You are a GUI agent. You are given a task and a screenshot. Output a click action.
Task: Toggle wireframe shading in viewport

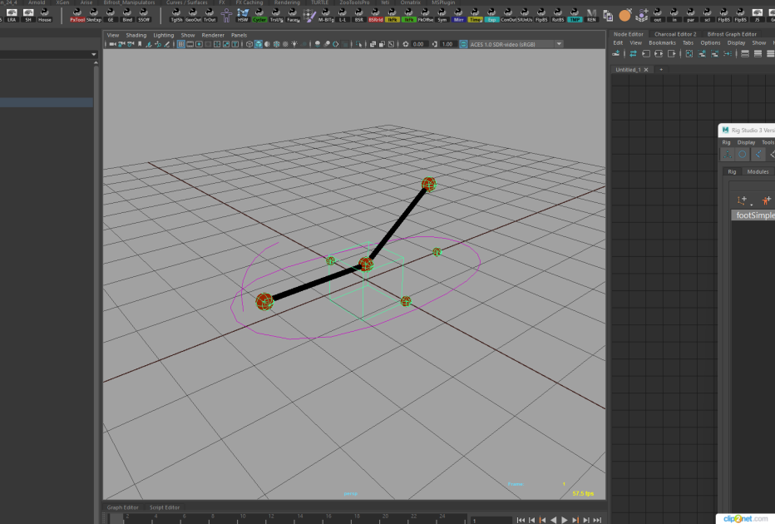pos(249,44)
